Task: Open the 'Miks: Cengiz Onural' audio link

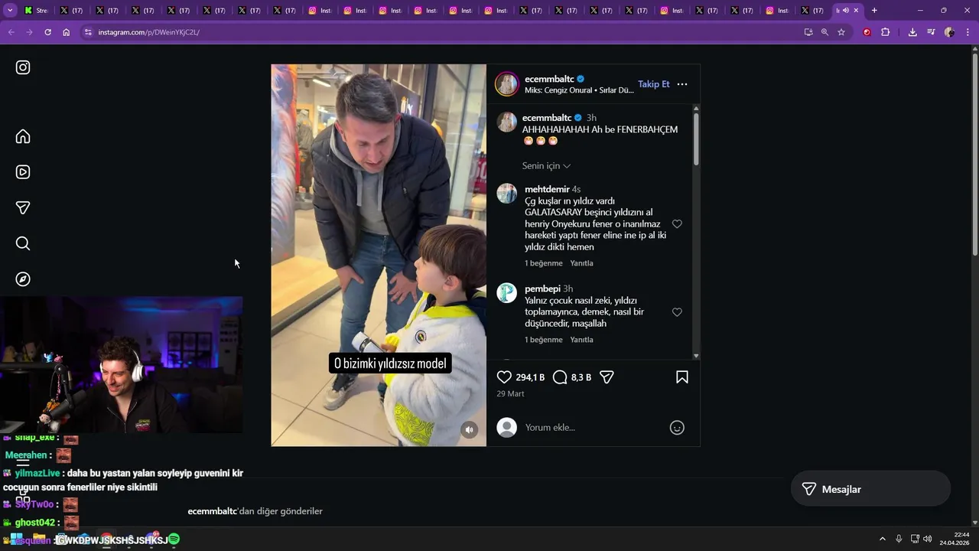Action: [579, 90]
